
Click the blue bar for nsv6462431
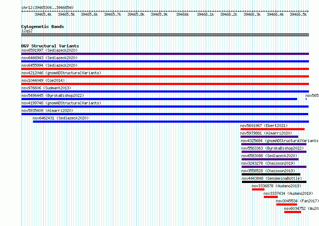click(171, 122)
